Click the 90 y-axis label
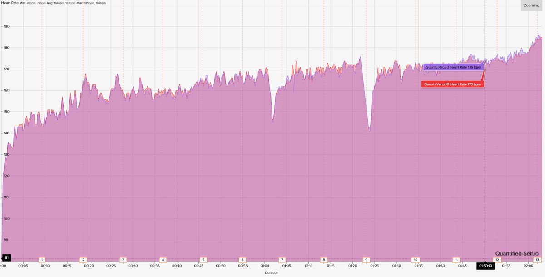 6,240
